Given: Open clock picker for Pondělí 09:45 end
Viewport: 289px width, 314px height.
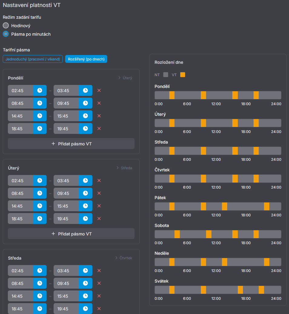Looking at the screenshot, I should point(85,103).
